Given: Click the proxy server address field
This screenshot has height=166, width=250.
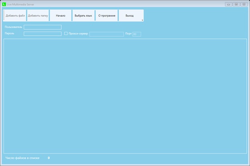Looking at the screenshot, I should point(107,34).
